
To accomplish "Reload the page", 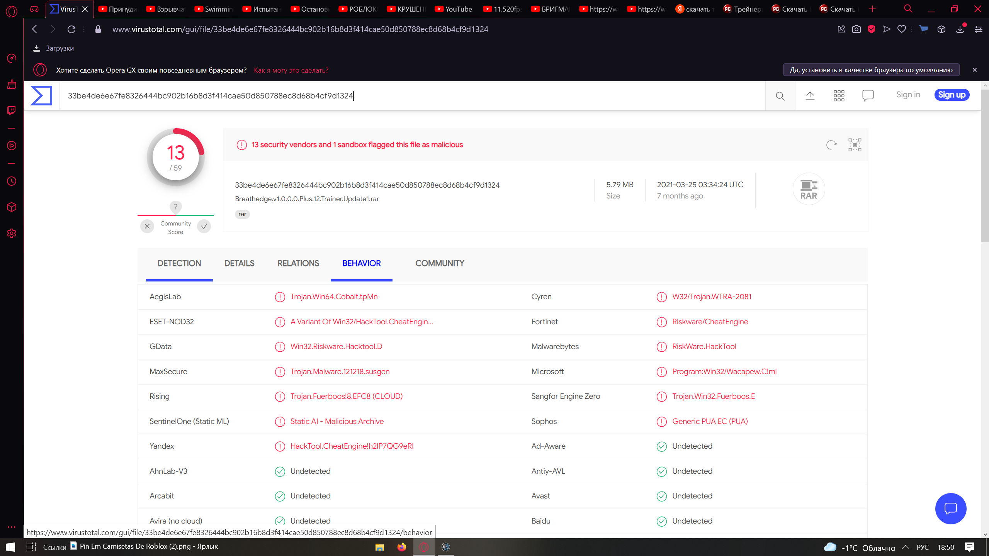I will [x=71, y=29].
